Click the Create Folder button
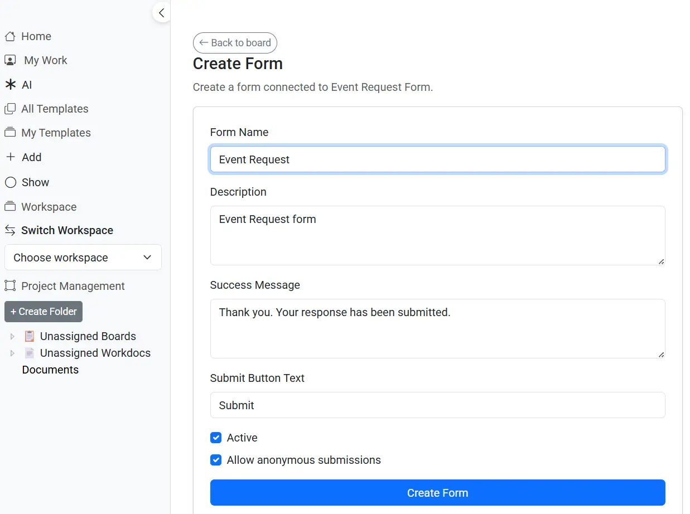690x514 pixels. pos(44,312)
